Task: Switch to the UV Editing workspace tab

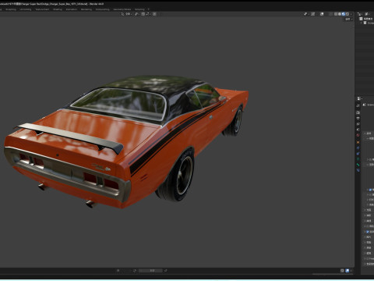Action: click(25, 9)
